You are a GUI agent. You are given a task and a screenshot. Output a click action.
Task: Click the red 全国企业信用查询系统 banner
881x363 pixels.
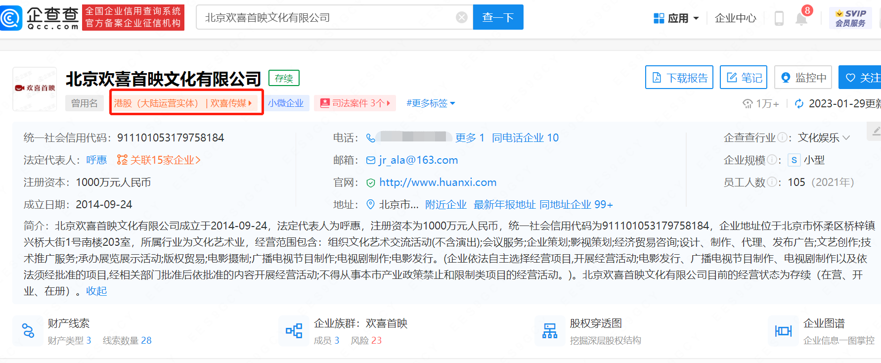click(133, 17)
